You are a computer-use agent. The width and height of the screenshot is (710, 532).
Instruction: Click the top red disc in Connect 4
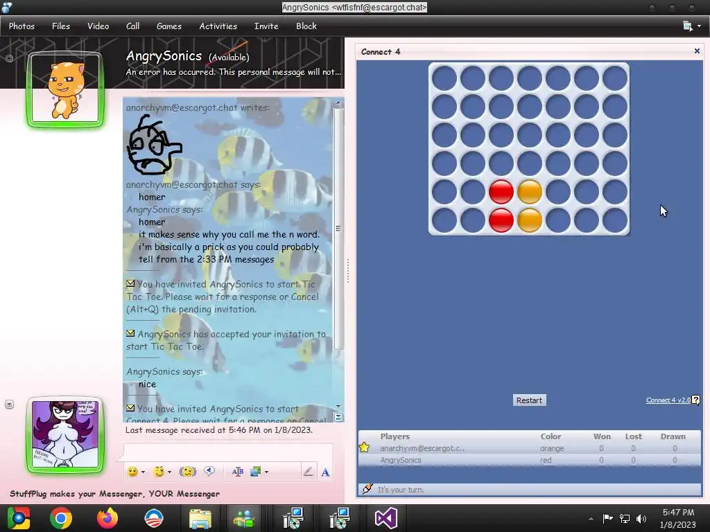[501, 192]
